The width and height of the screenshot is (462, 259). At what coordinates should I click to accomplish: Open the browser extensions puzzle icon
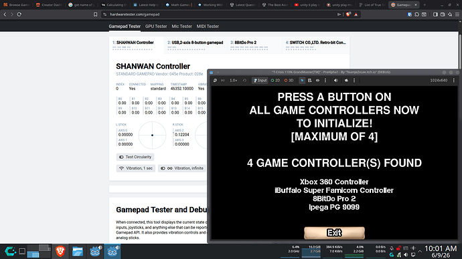416,14
